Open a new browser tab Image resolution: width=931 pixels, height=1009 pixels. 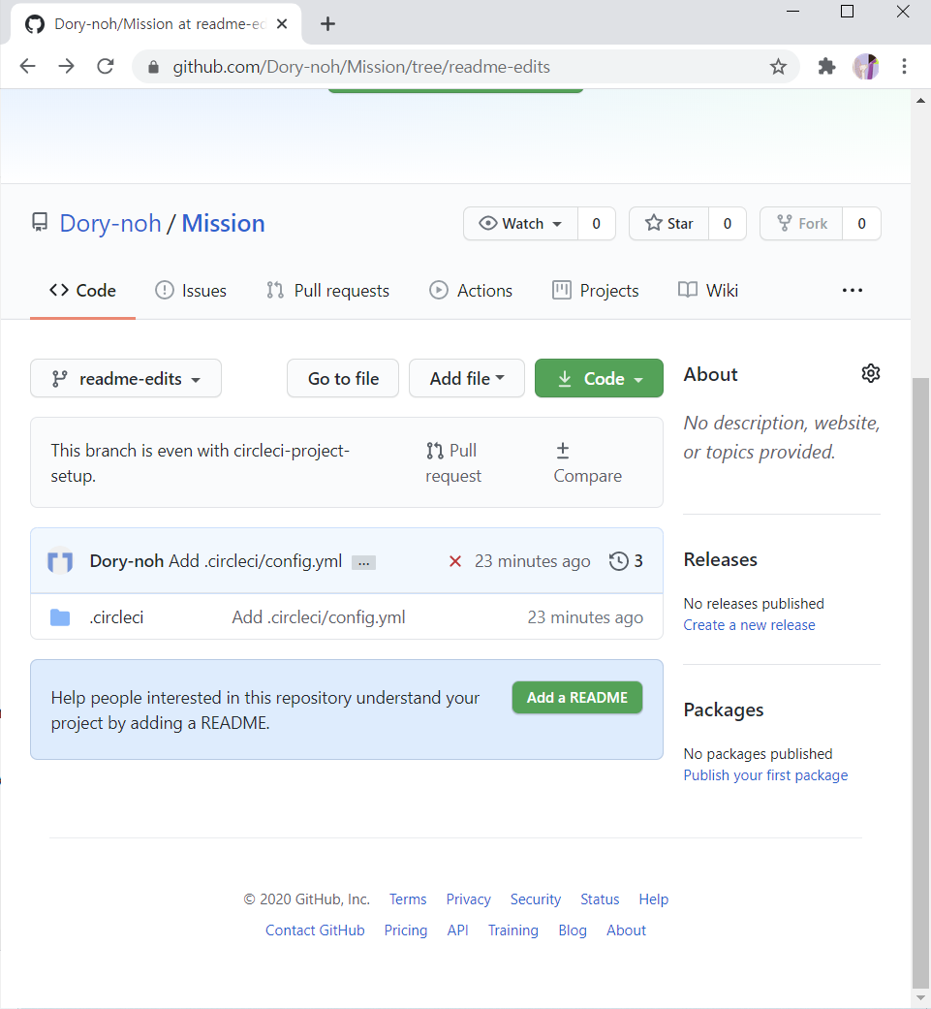(327, 24)
